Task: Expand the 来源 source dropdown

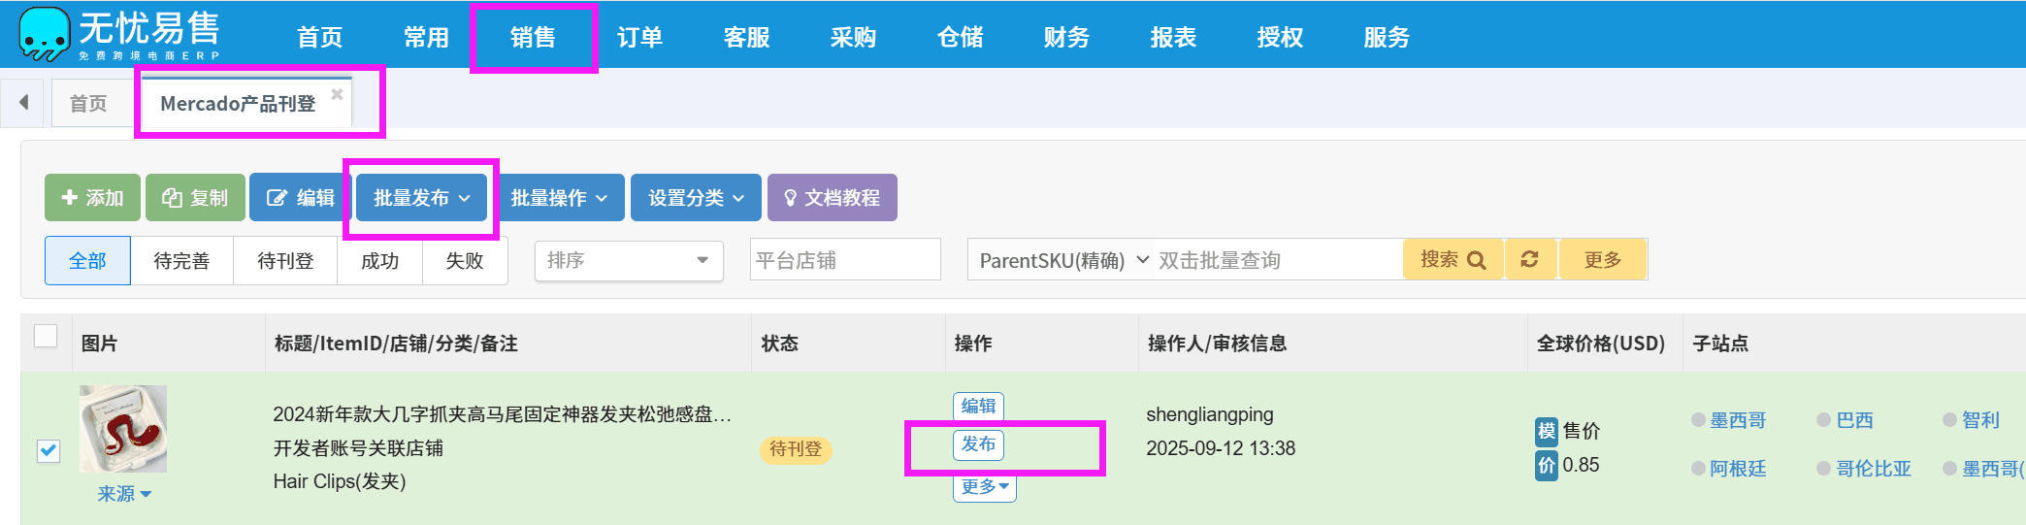Action: (124, 494)
